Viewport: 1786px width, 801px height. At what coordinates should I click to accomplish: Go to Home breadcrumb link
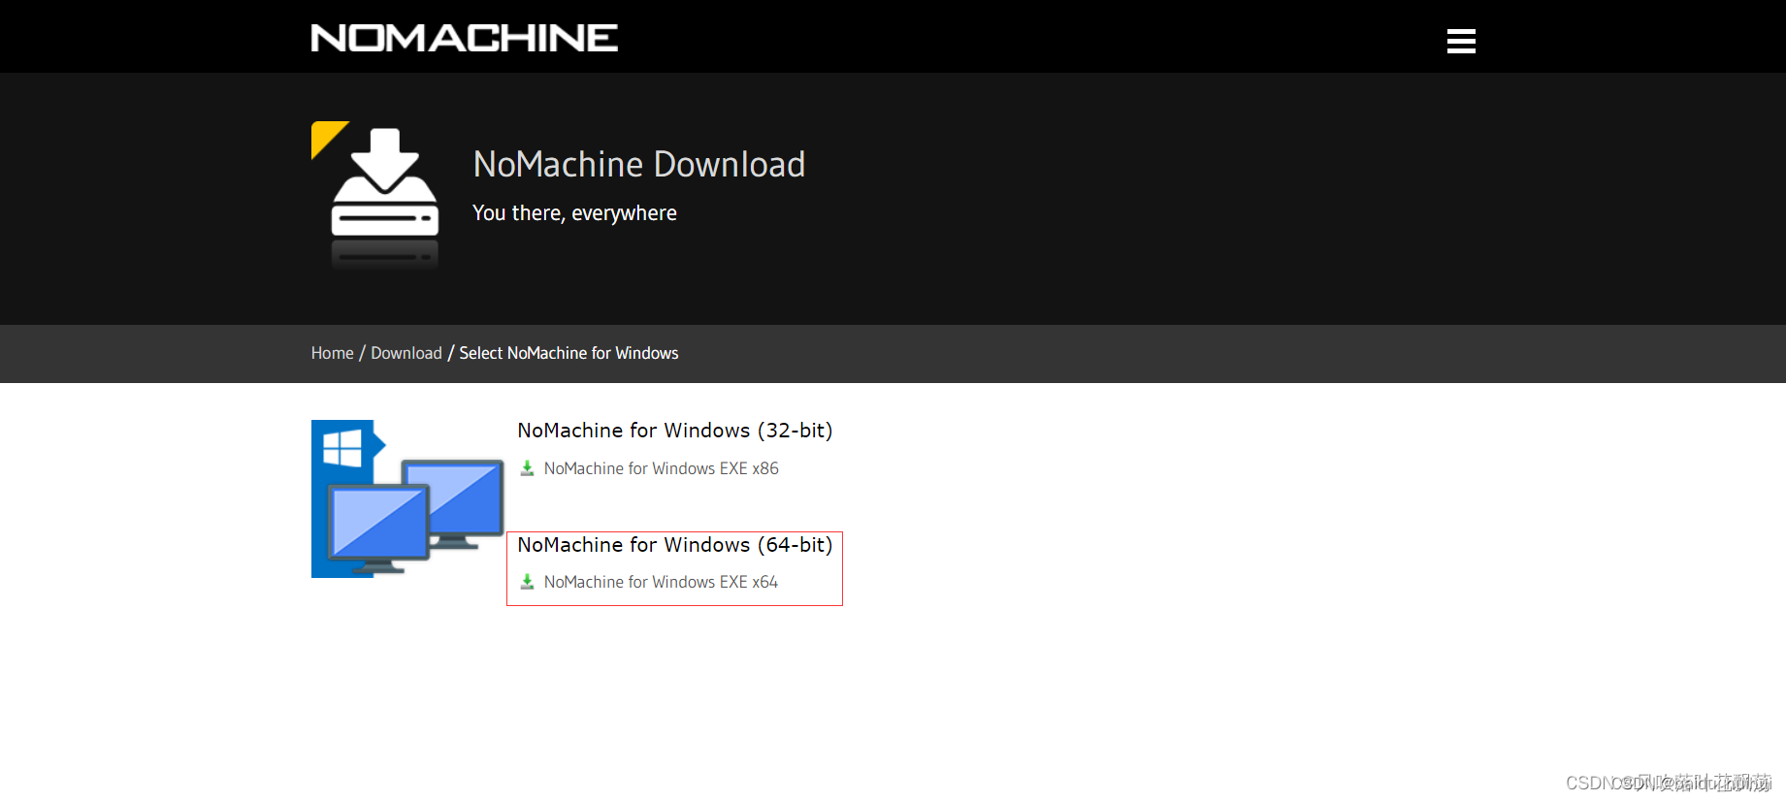pyautogui.click(x=332, y=353)
